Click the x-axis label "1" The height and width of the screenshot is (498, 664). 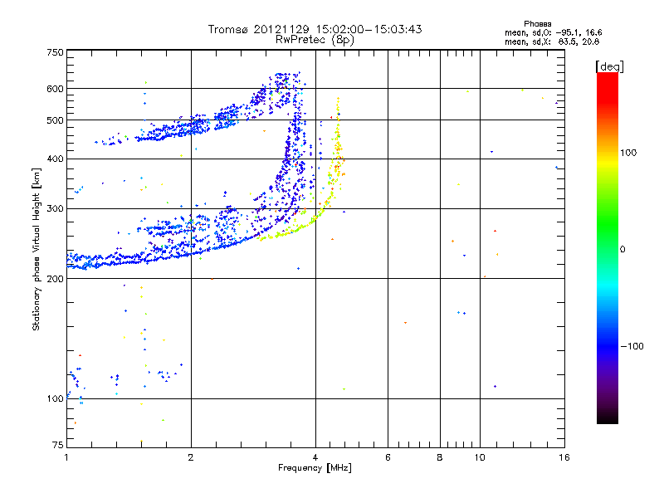point(66,457)
